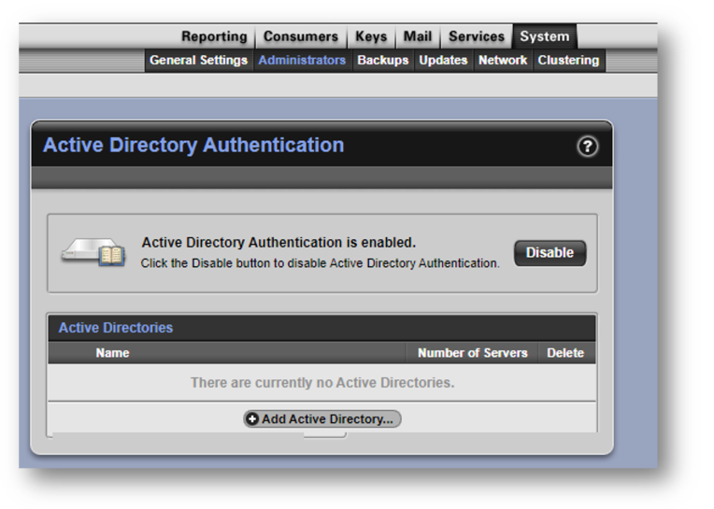The width and height of the screenshot is (714, 509).
Task: Disable Active Directory Authentication
Action: tap(550, 253)
